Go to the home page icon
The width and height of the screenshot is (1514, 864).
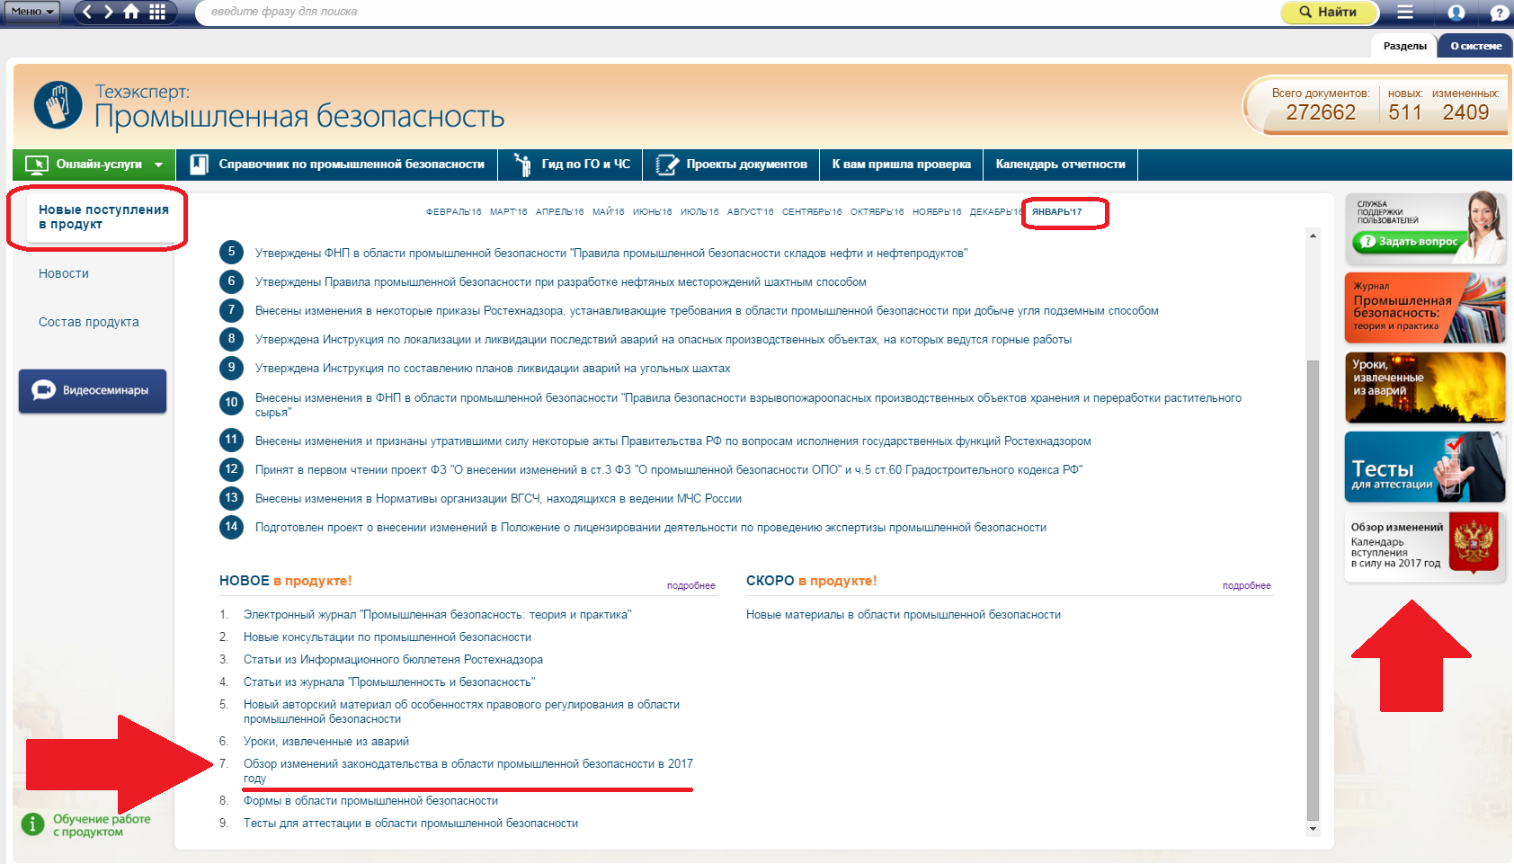click(x=132, y=12)
